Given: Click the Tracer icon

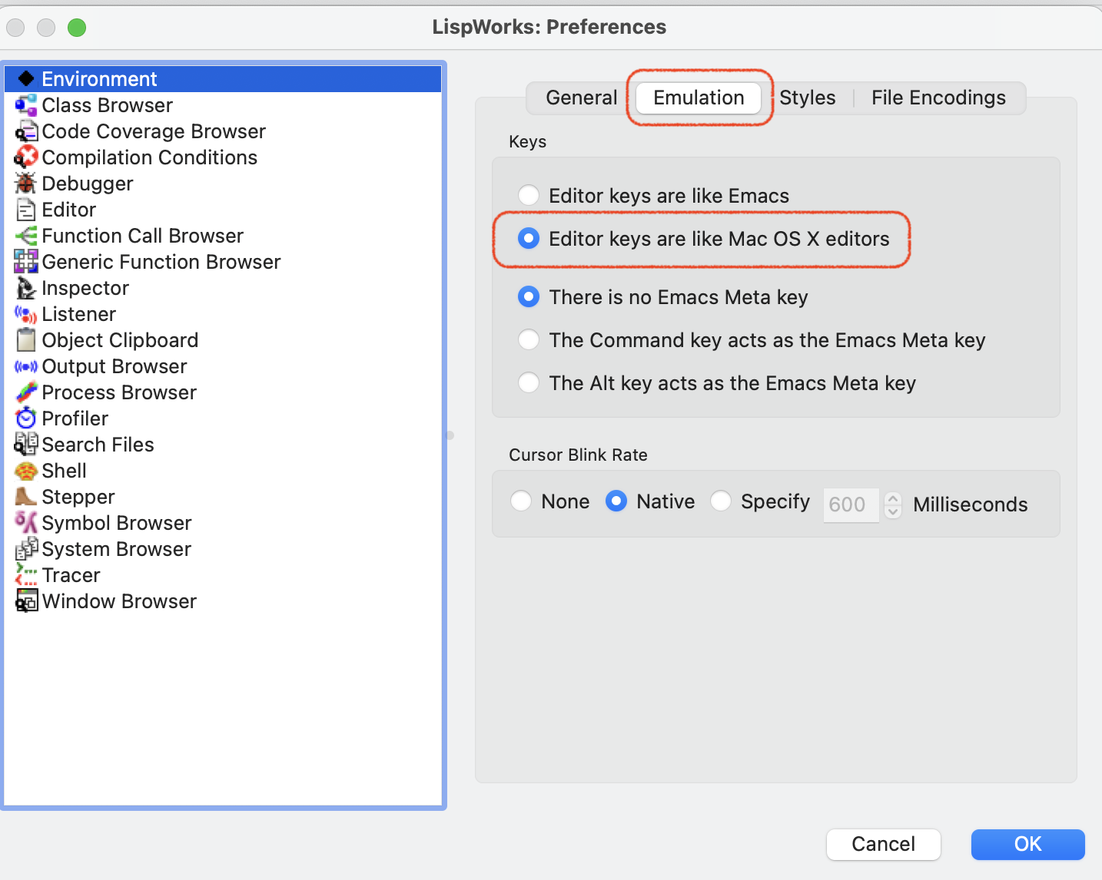Looking at the screenshot, I should click(x=26, y=574).
